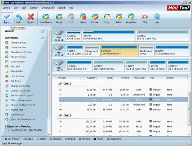Click the Merge toolbar icon
192x146 pixels.
click(x=59, y=19)
